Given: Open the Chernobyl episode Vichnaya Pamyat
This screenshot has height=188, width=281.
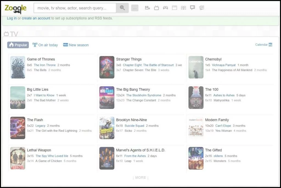Looking at the screenshot, I should (224, 65).
